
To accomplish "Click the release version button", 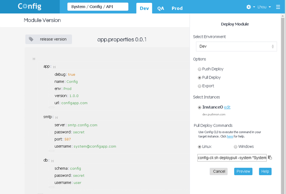I will 49,39.
